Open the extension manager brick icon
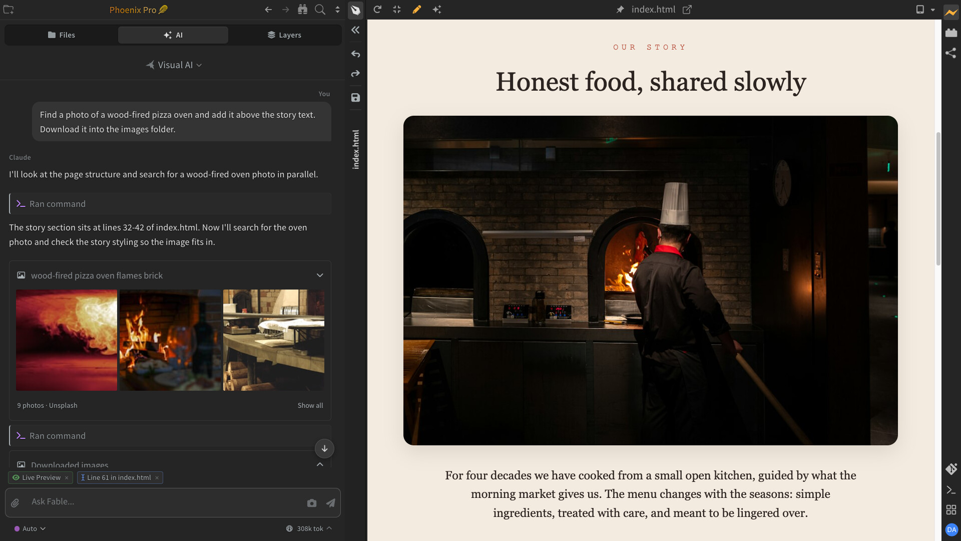Viewport: 961px width, 541px height. point(951,33)
